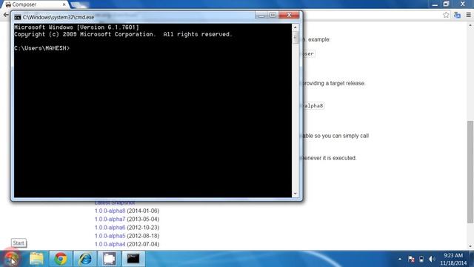Open the 1.0.0-alpha8 download link
This screenshot has height=267, width=474.
click(110, 211)
